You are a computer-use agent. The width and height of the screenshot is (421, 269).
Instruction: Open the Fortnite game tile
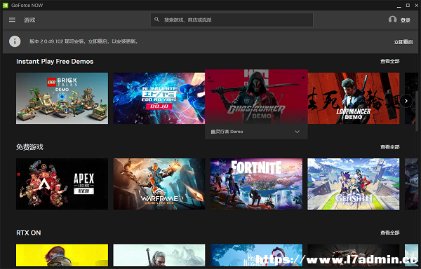pyautogui.click(x=256, y=184)
